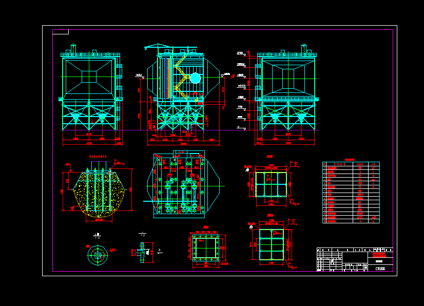Click the small white box in the frame's top-left corner

pyautogui.click(x=61, y=32)
